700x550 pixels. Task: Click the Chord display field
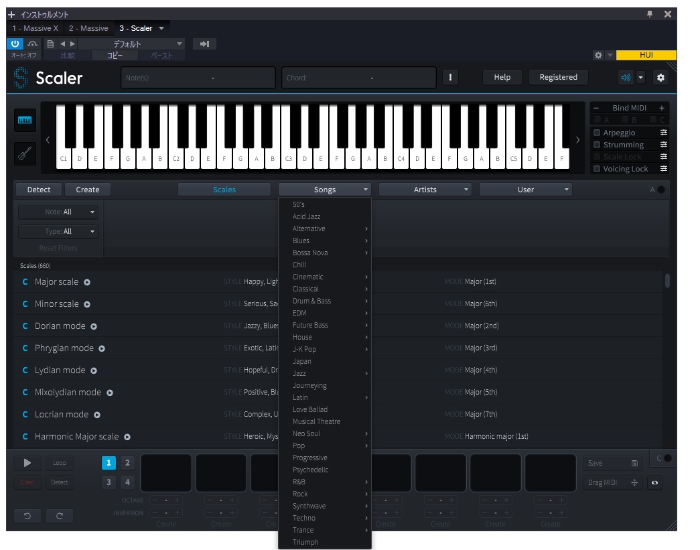pyautogui.click(x=359, y=78)
